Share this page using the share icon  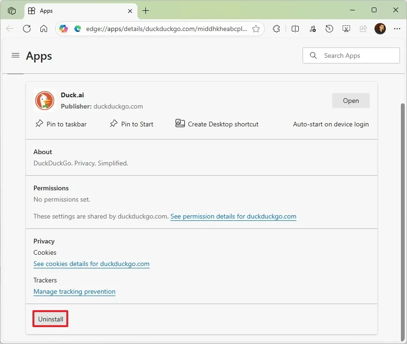(363, 29)
